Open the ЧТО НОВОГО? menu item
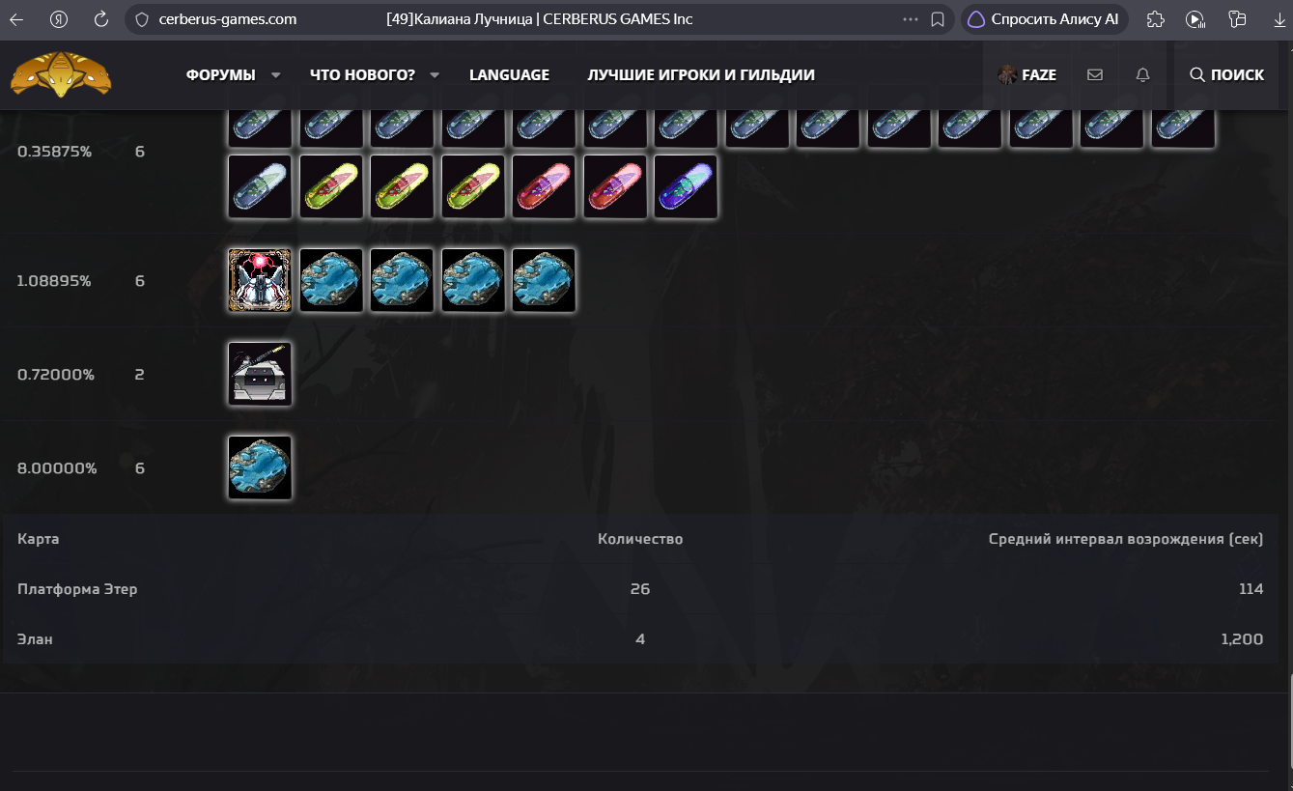 [x=362, y=75]
